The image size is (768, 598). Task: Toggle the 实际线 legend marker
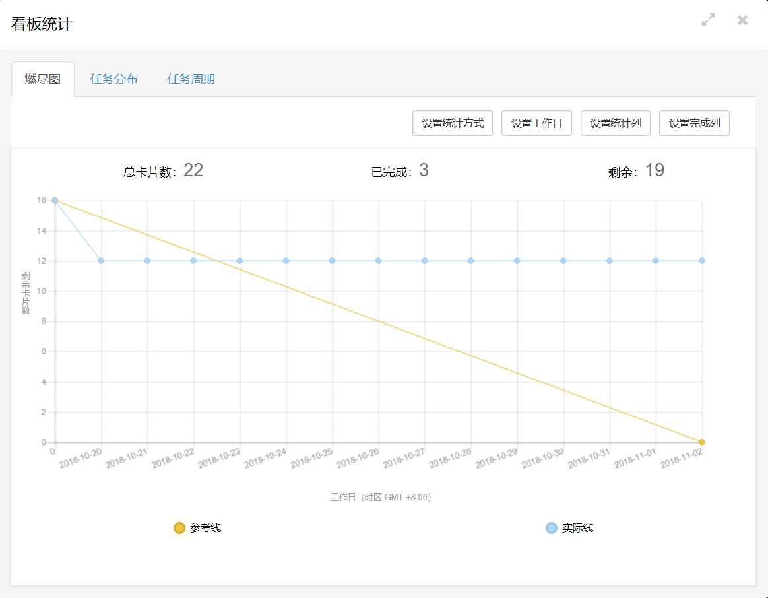pos(552,528)
